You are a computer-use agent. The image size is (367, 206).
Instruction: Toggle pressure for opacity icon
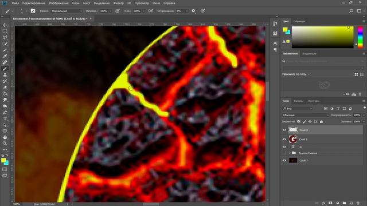(x=118, y=11)
